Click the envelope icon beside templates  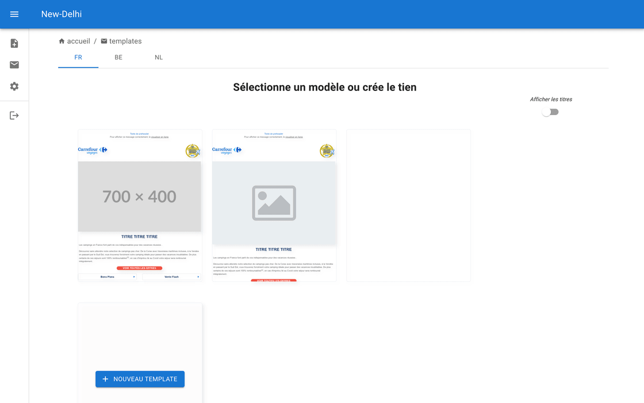[x=104, y=41]
